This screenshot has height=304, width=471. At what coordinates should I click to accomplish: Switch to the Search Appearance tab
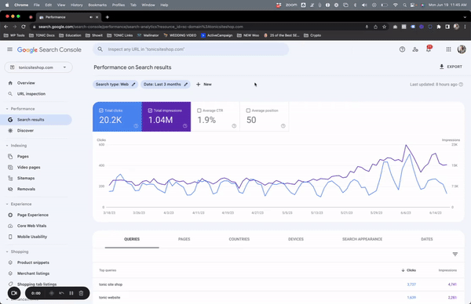click(362, 239)
